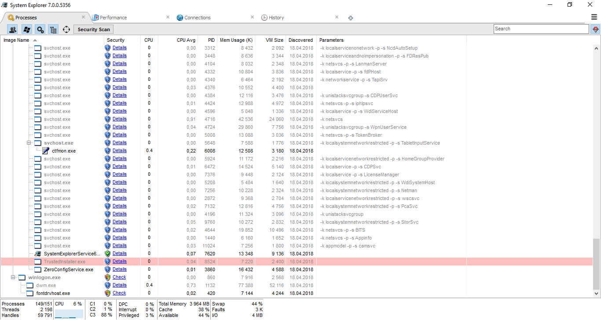Collapse the svchost.exe node containing ctfmon.exe
This screenshot has height=320, width=601.
[29, 143]
